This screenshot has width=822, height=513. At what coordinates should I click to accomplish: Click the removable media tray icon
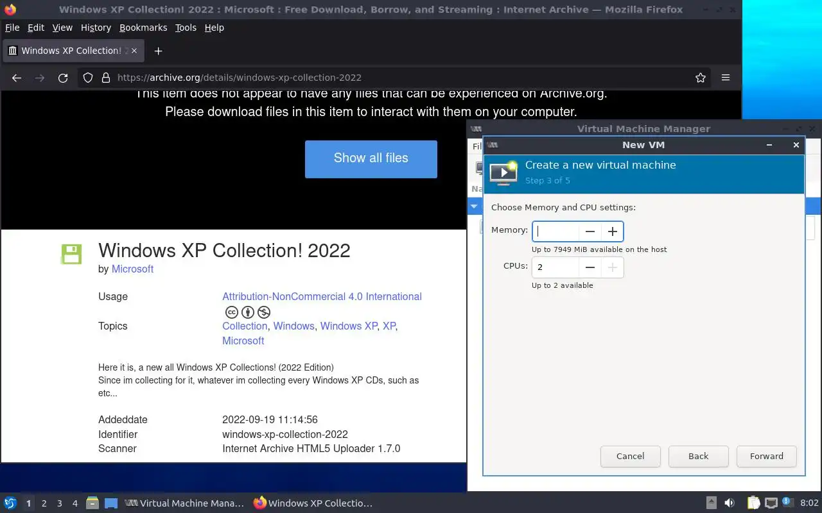point(712,503)
